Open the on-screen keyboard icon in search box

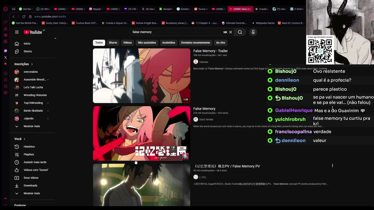pyautogui.click(x=225, y=32)
